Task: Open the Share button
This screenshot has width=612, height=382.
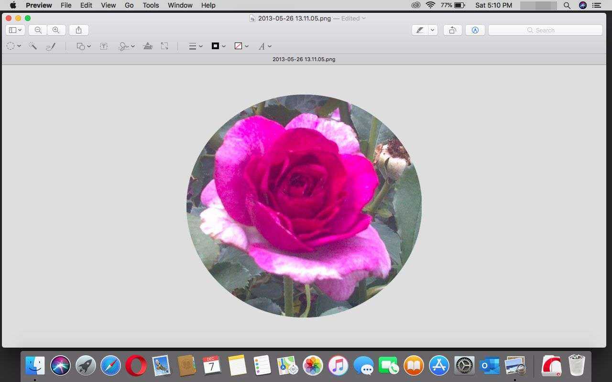Action: click(78, 30)
